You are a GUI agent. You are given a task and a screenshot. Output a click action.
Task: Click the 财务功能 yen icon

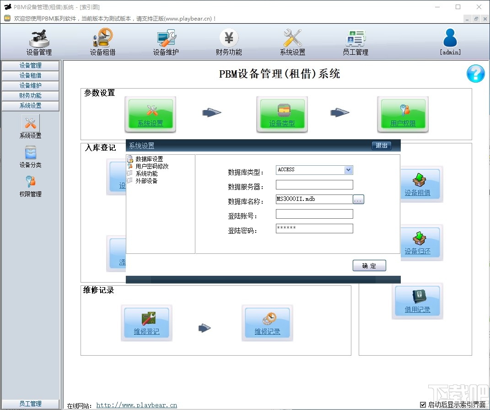click(x=229, y=41)
